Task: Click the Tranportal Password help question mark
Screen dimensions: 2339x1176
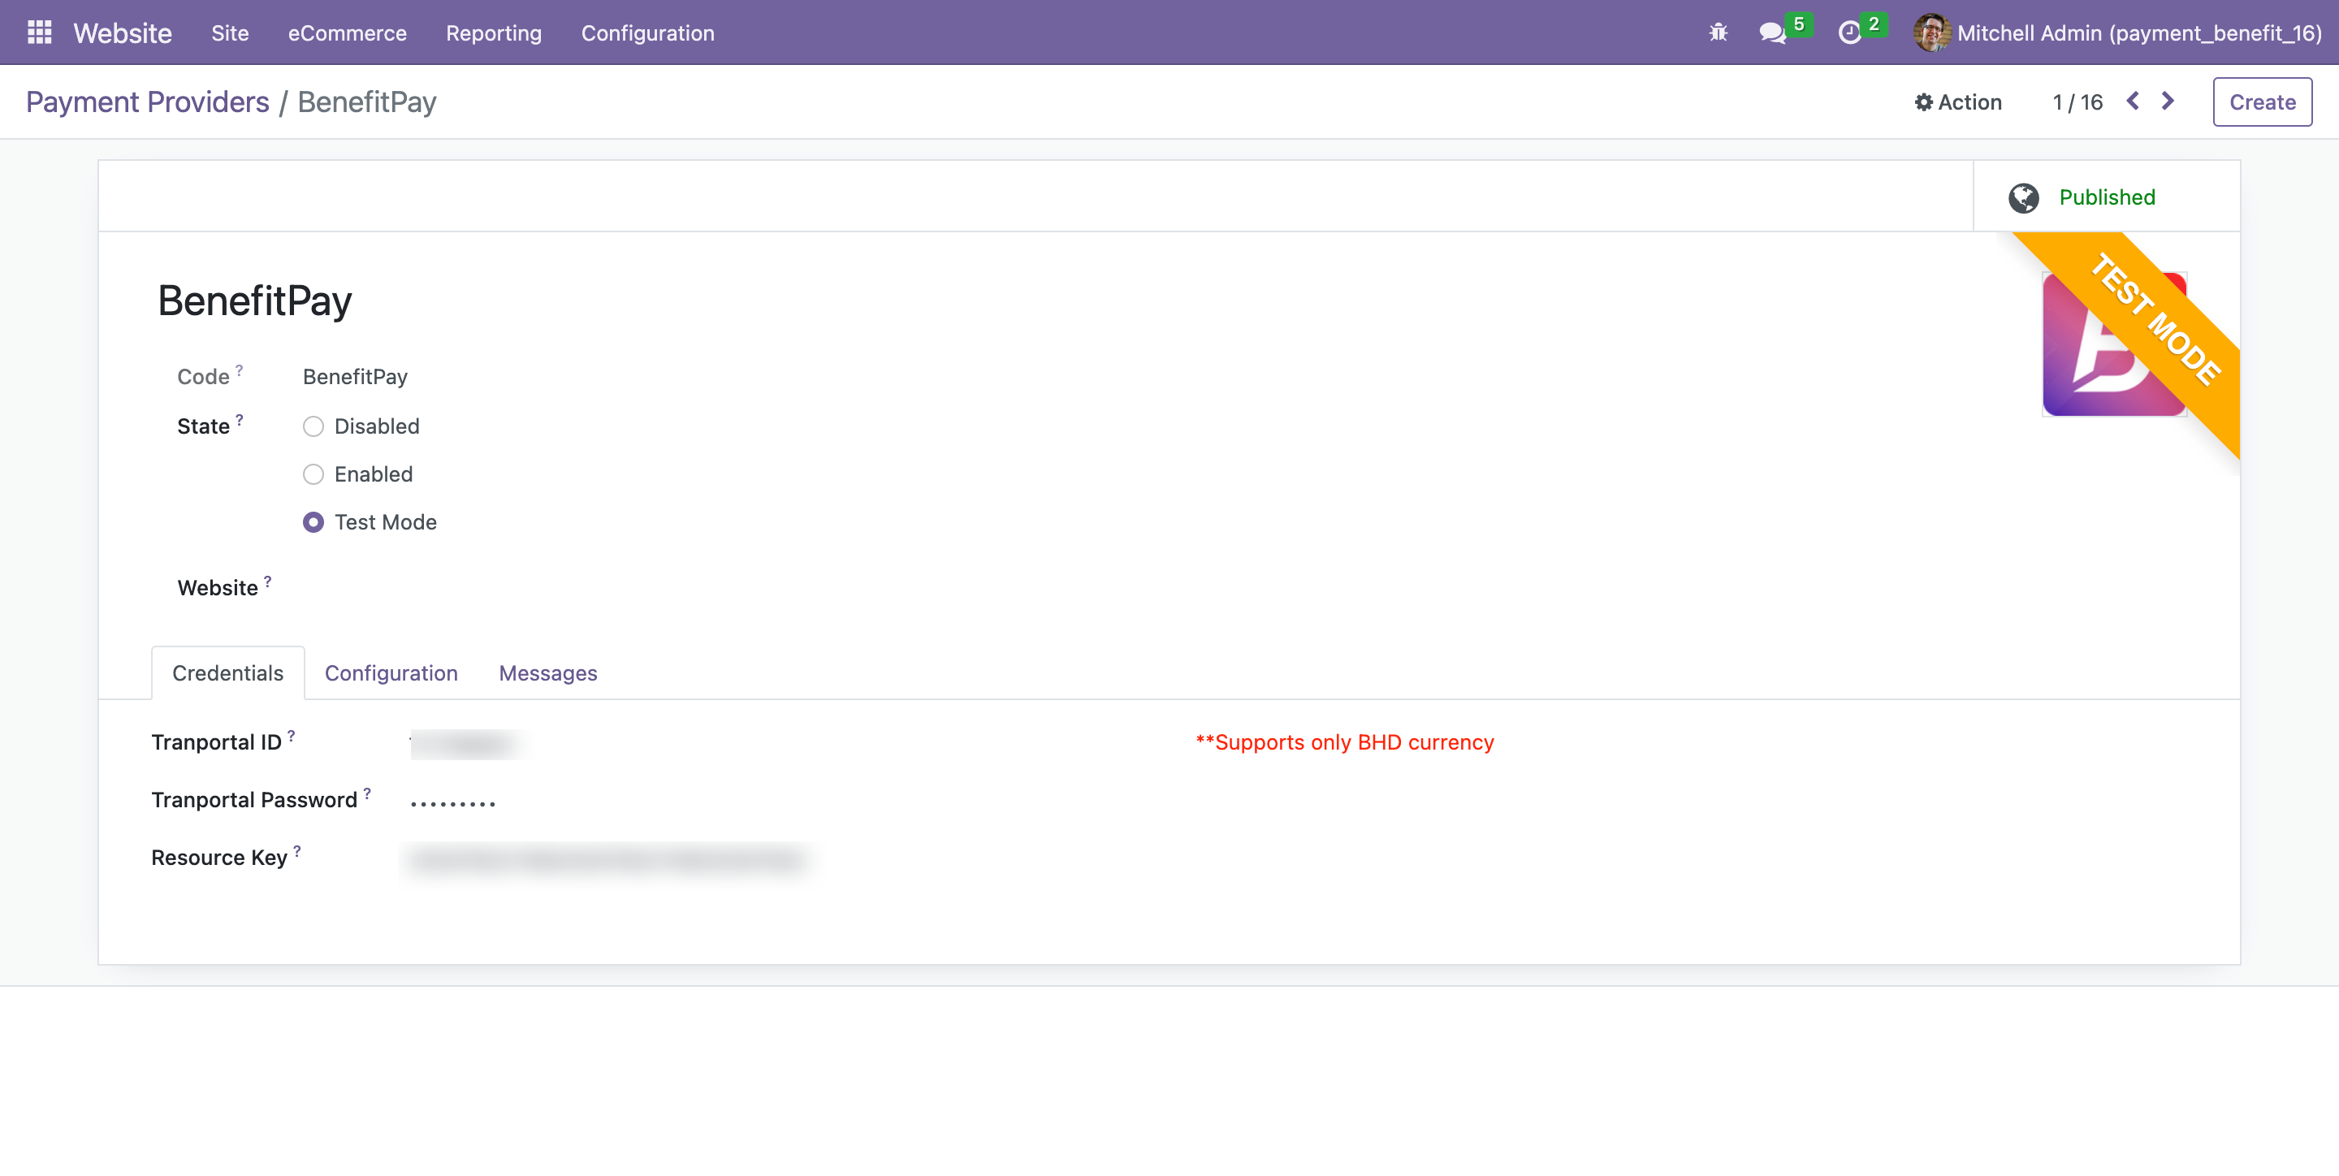Action: (368, 793)
